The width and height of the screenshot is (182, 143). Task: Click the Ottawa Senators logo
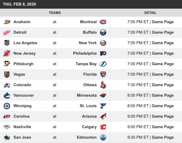[103, 85]
